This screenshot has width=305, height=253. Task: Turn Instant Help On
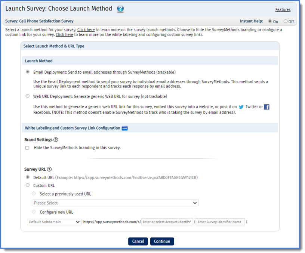[x=270, y=21]
